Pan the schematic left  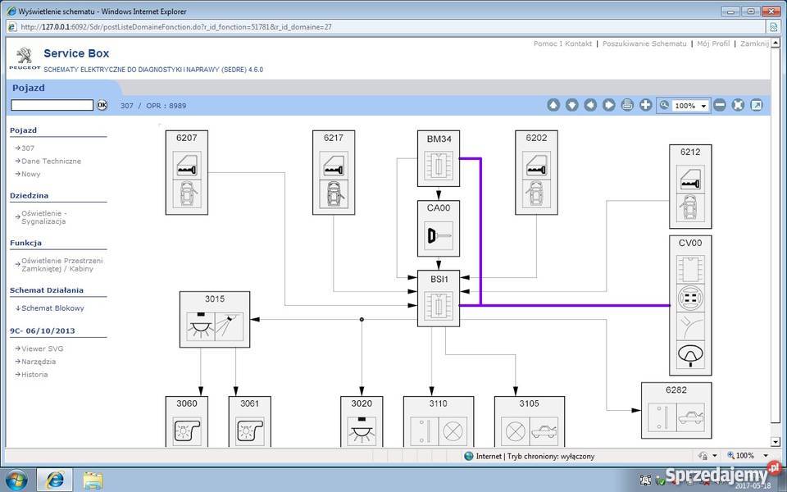pyautogui.click(x=590, y=105)
